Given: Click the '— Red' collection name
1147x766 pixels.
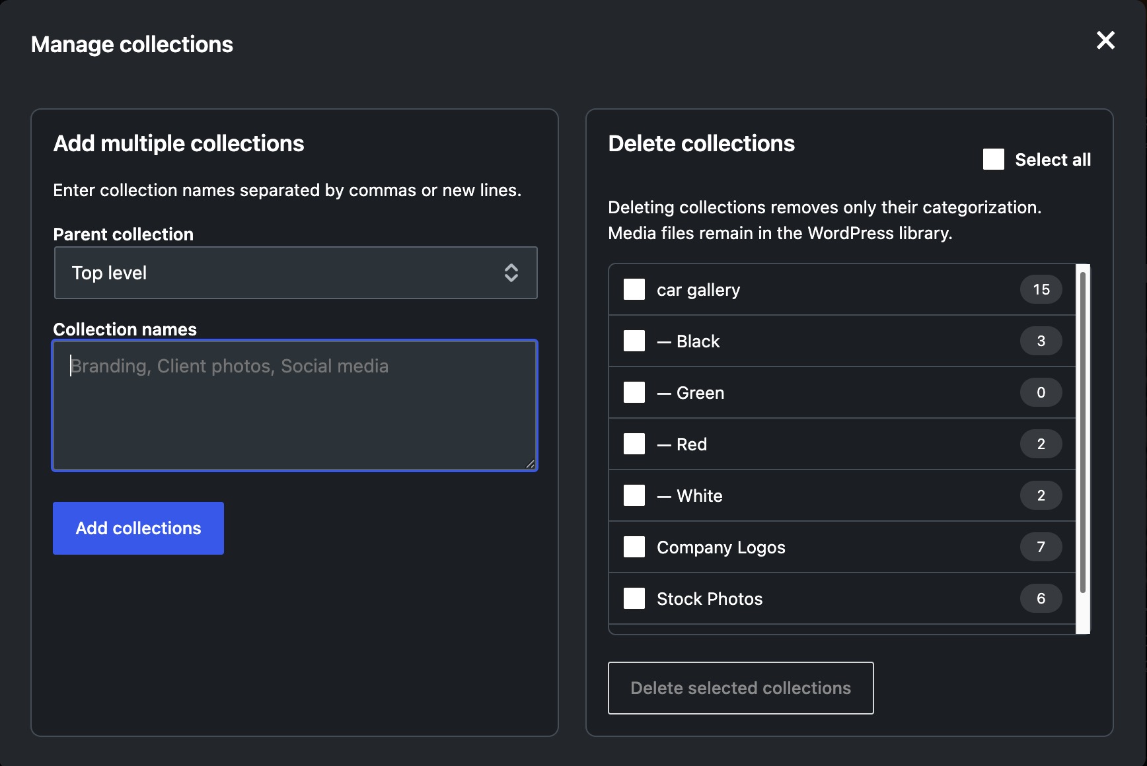Looking at the screenshot, I should pyautogui.click(x=682, y=444).
